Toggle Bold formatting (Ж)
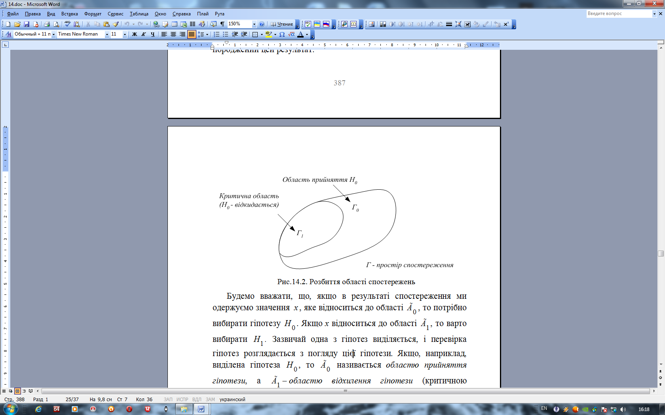 tap(135, 34)
